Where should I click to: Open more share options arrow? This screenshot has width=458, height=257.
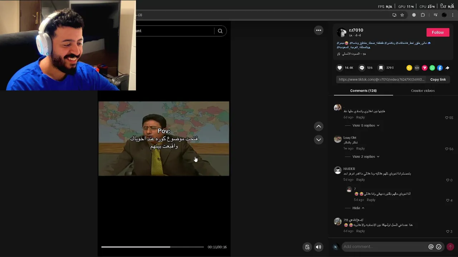click(447, 68)
